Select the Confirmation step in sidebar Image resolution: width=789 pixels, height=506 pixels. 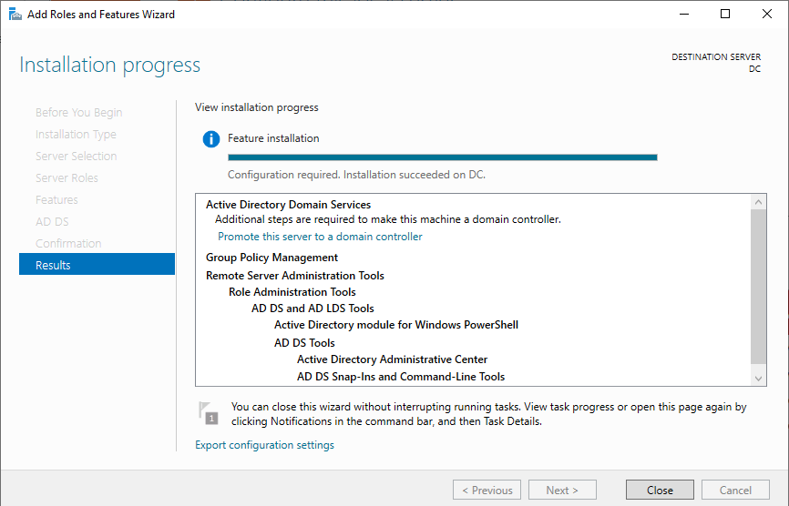68,244
